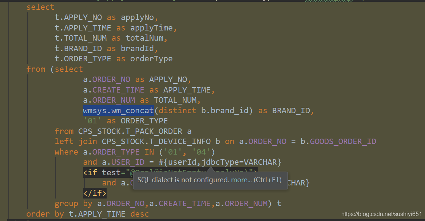Select the highlighted wmsys.wm_concat function call
Viewport: 425px width, 221px height.
pos(118,110)
